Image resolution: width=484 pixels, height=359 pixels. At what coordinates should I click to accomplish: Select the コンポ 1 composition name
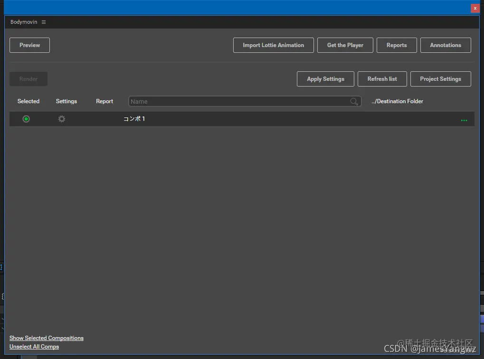[134, 119]
